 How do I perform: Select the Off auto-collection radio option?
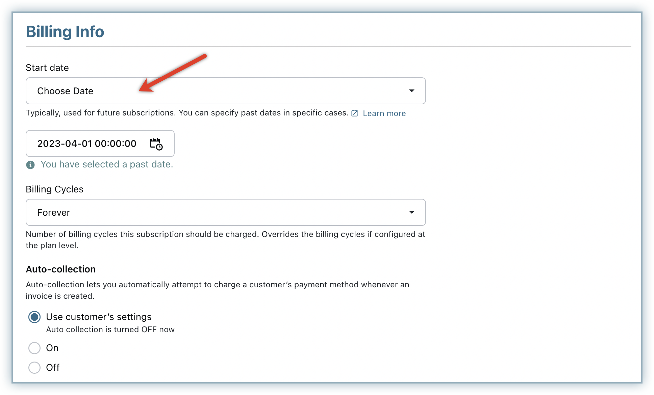(34, 368)
